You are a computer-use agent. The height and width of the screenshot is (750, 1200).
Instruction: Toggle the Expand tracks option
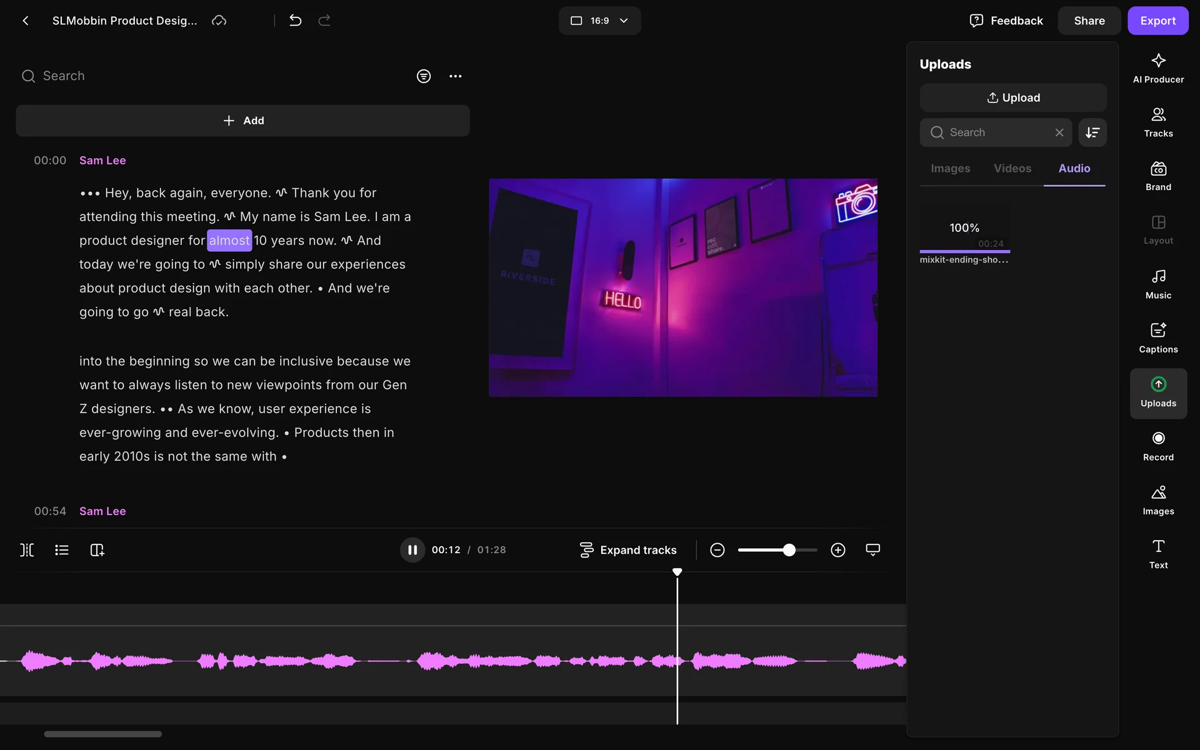pyautogui.click(x=627, y=550)
